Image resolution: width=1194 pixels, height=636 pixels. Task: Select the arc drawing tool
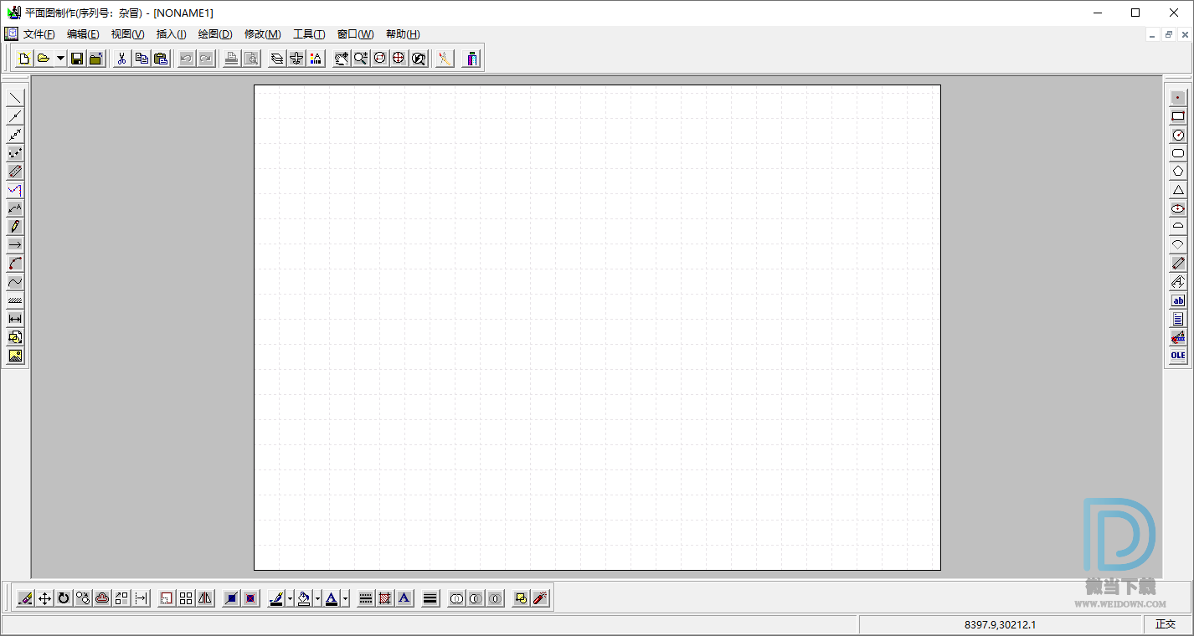point(15,264)
